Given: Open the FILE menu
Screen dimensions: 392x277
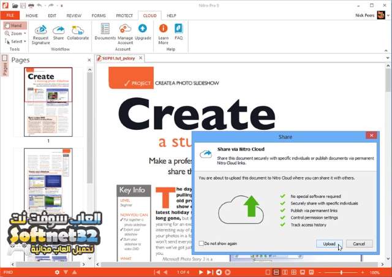Looking at the screenshot, I should tap(10, 15).
